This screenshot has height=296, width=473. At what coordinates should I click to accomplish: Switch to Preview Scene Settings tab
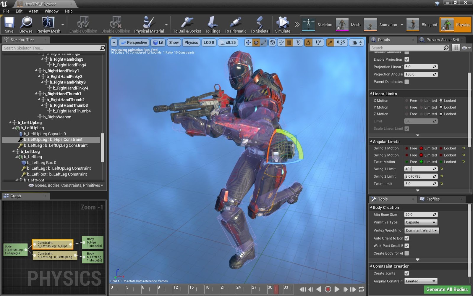443,40
